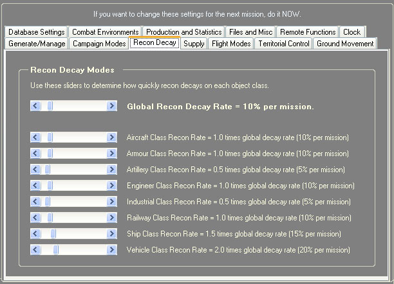
Task: Go to the Remote Functions tab
Action: [x=308, y=31]
